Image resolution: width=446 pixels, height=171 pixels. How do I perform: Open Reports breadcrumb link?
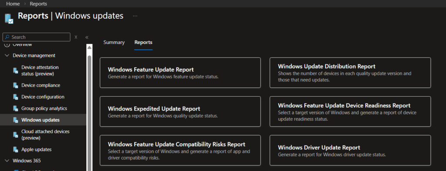pyautogui.click(x=38, y=3)
